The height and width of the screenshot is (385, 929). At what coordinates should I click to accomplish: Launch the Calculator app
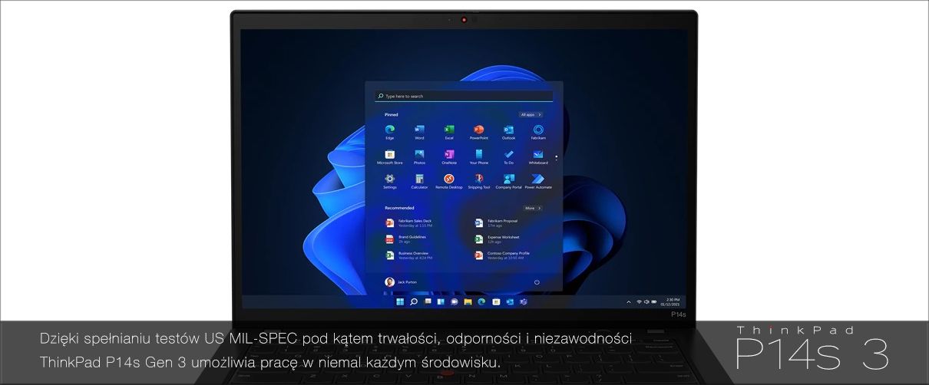419,179
